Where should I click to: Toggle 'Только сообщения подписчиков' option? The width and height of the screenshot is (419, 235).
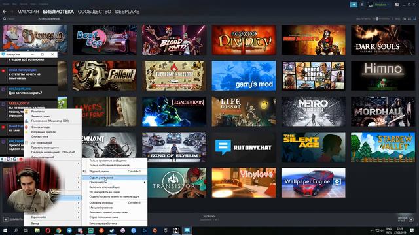[x=115, y=165]
